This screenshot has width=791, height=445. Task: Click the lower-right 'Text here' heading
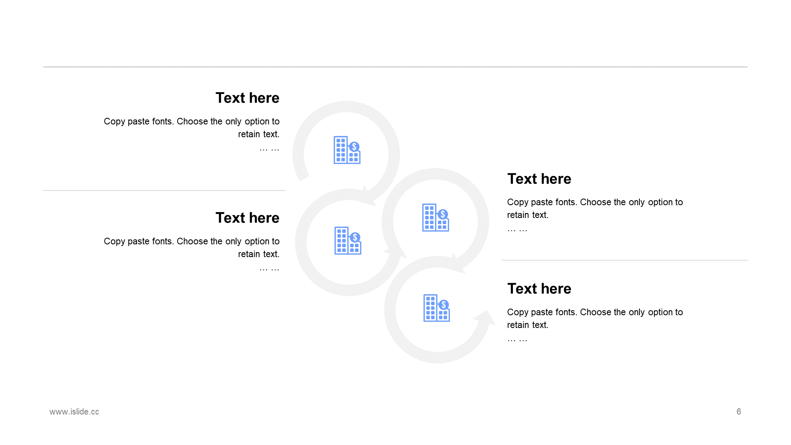tap(539, 289)
